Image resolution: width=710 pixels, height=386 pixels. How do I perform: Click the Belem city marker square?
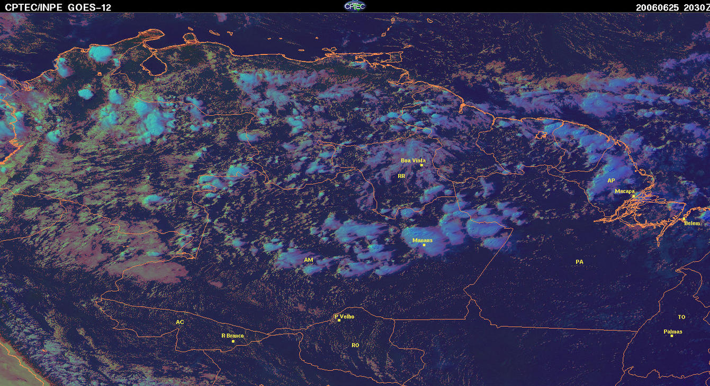pos(684,218)
